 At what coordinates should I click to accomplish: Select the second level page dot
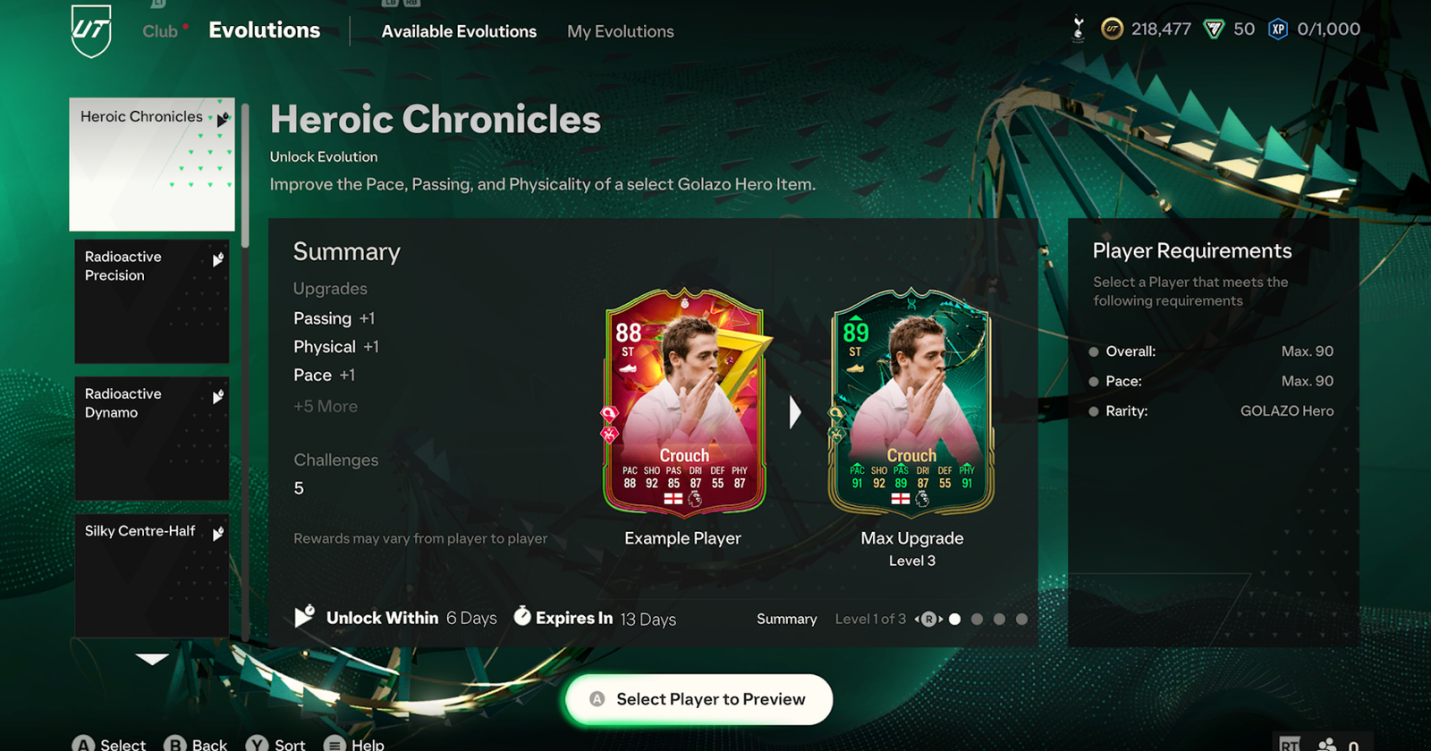[x=977, y=619]
